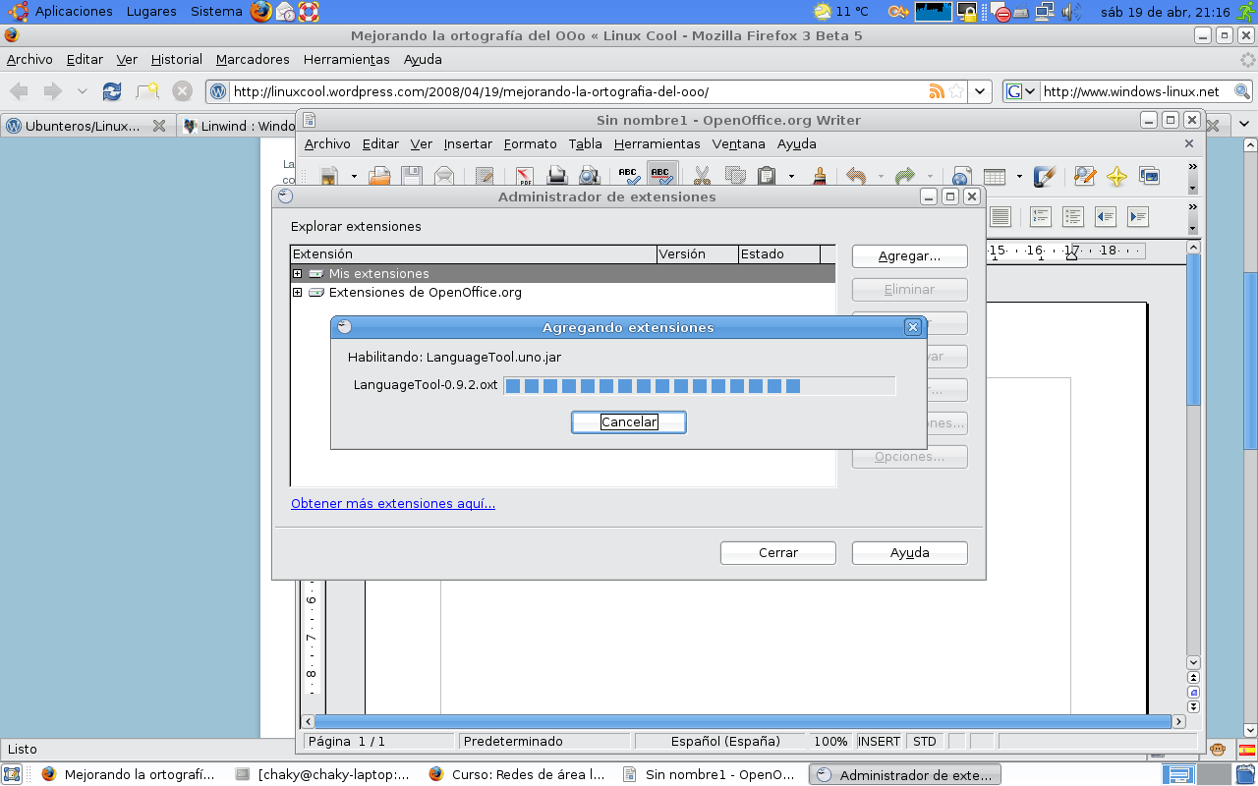Click the Estado column header

pos(778,254)
